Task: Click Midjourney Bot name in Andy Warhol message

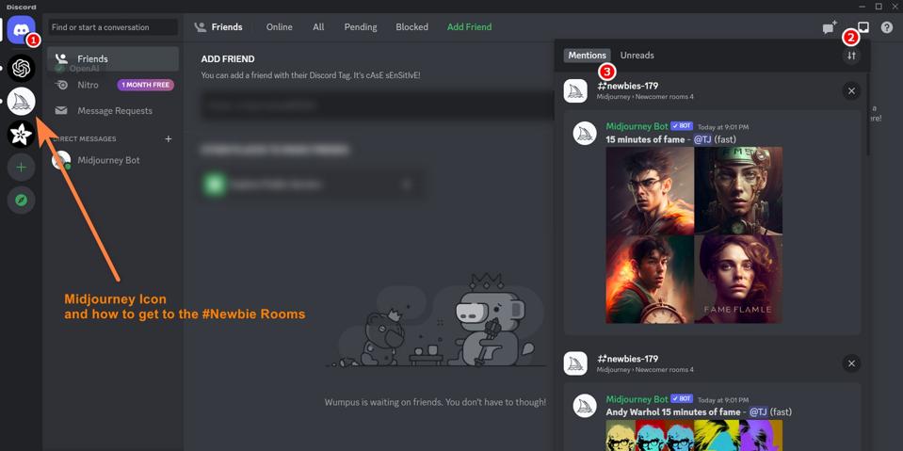Action: pyautogui.click(x=637, y=398)
